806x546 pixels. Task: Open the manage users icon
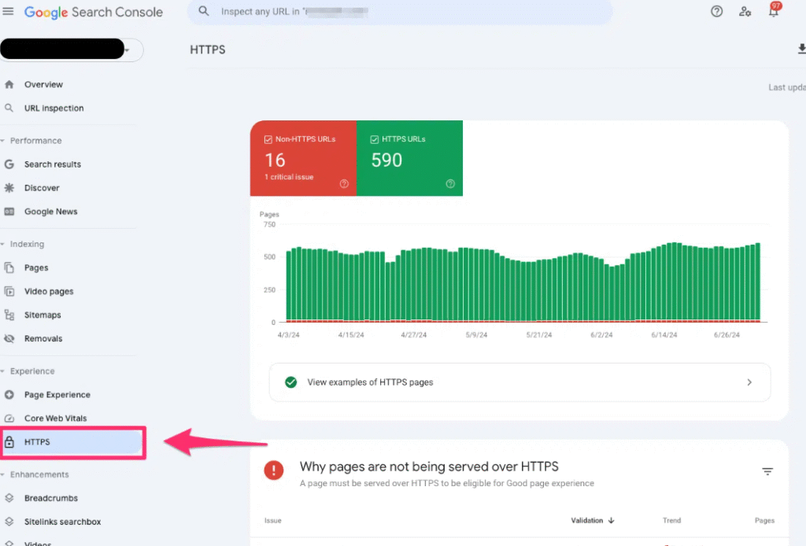[x=745, y=12]
